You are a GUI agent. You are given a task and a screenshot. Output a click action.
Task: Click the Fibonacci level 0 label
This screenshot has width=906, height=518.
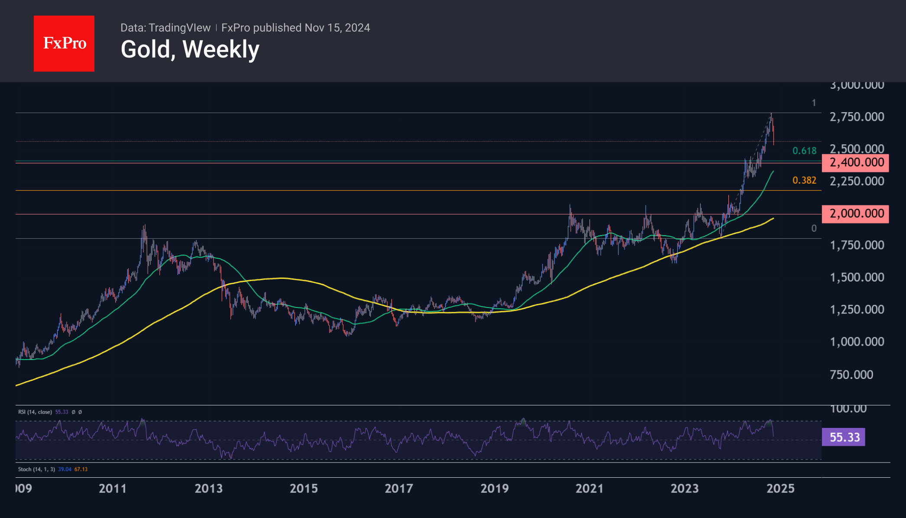coord(814,228)
